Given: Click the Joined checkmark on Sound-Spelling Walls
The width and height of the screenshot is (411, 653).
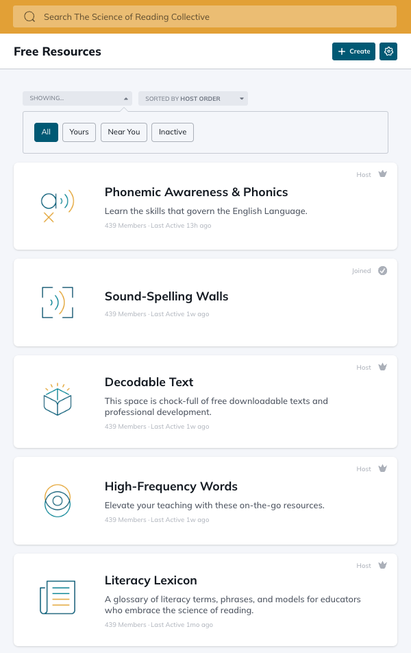Looking at the screenshot, I should (x=383, y=271).
